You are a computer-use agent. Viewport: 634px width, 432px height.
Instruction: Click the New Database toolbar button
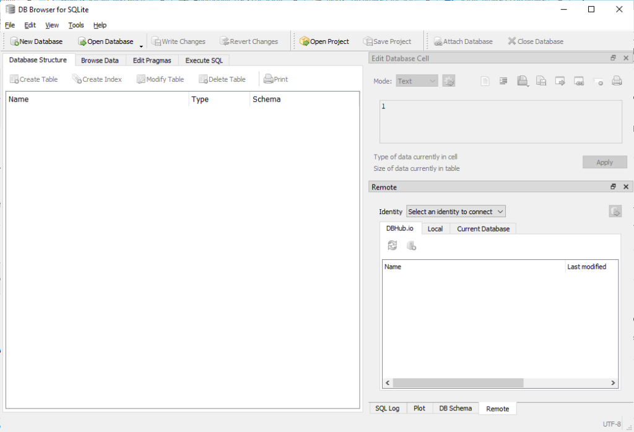coord(37,41)
